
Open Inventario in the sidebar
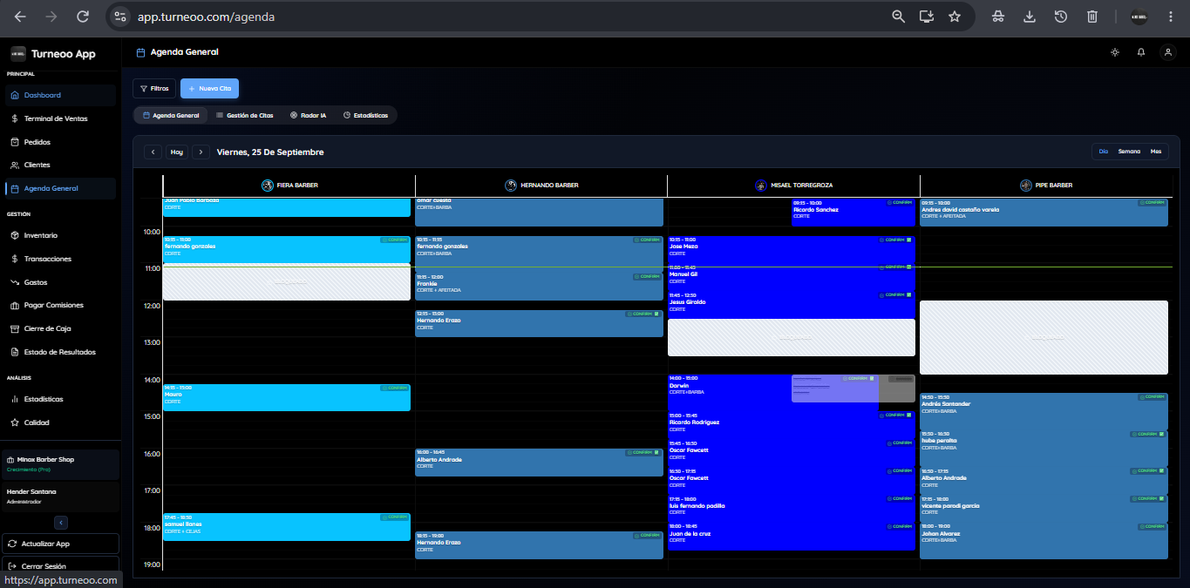point(59,235)
